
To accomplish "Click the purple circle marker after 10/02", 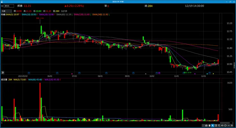I will click(x=159, y=73).
